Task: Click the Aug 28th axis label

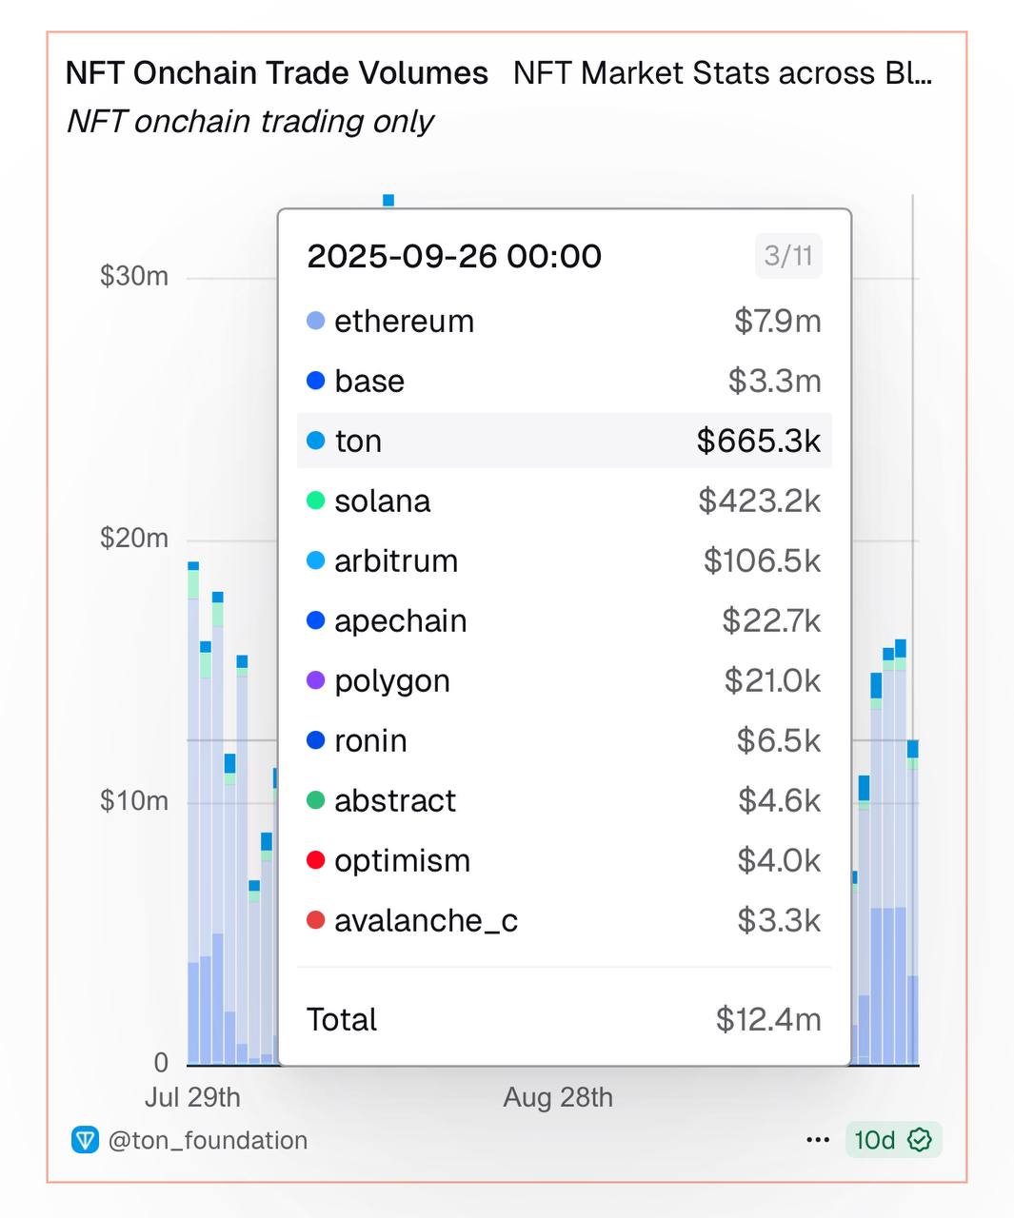Action: tap(558, 1097)
